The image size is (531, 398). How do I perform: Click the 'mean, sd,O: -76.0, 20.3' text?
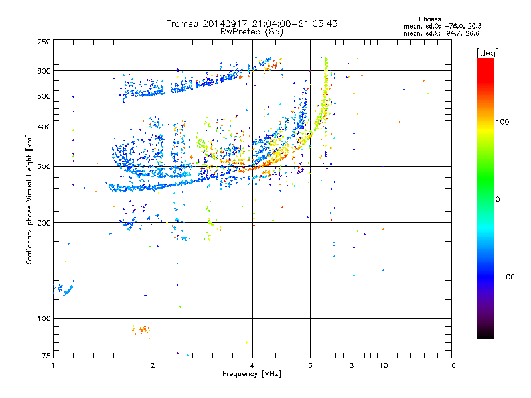(442, 26)
